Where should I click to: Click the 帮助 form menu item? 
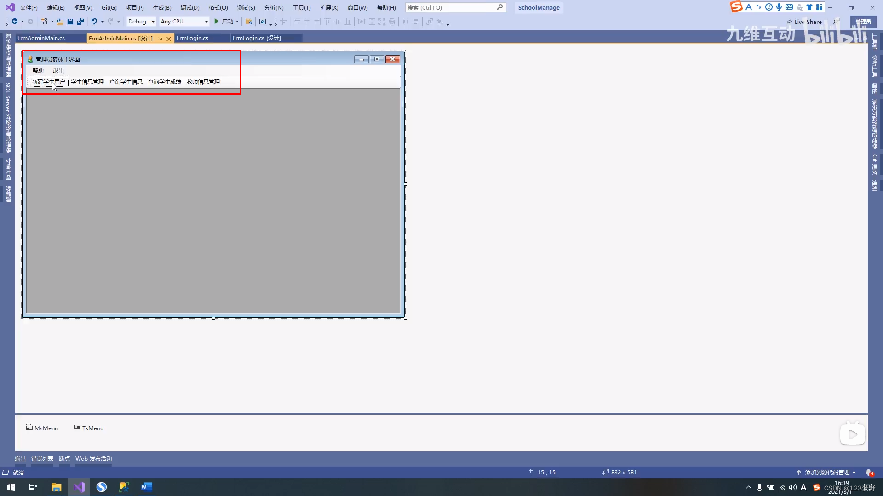pos(38,71)
